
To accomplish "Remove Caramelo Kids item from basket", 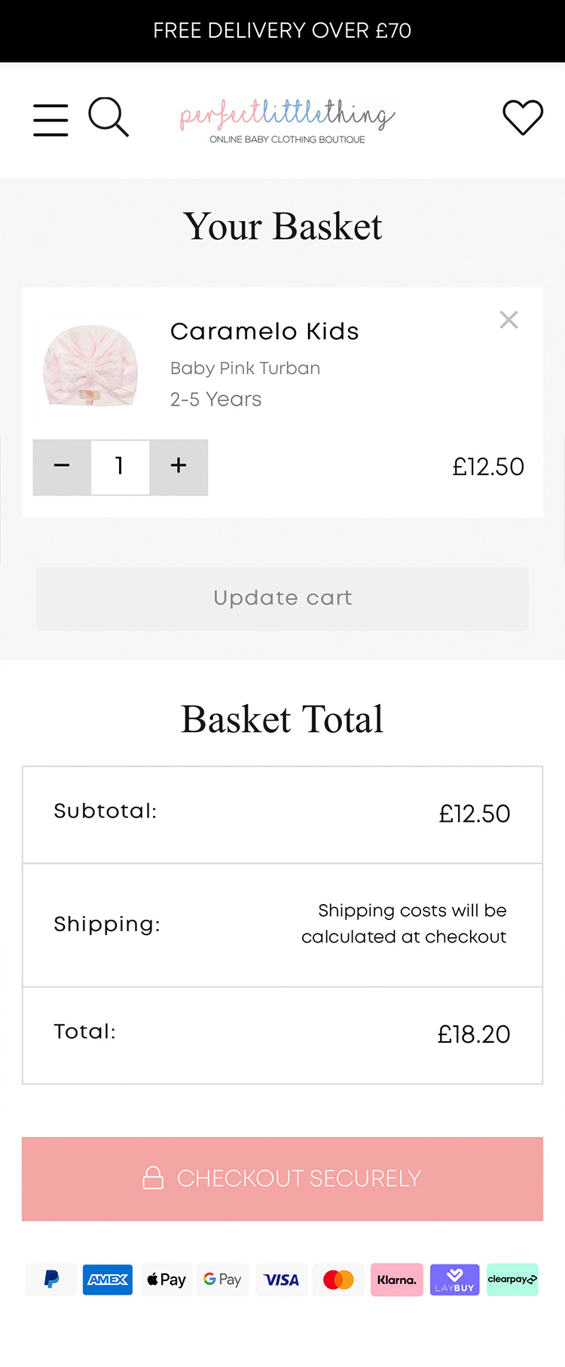I will (x=509, y=320).
